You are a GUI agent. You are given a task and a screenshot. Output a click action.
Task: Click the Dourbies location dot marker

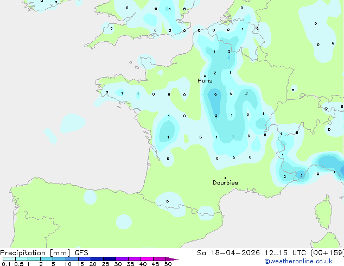[225, 178]
